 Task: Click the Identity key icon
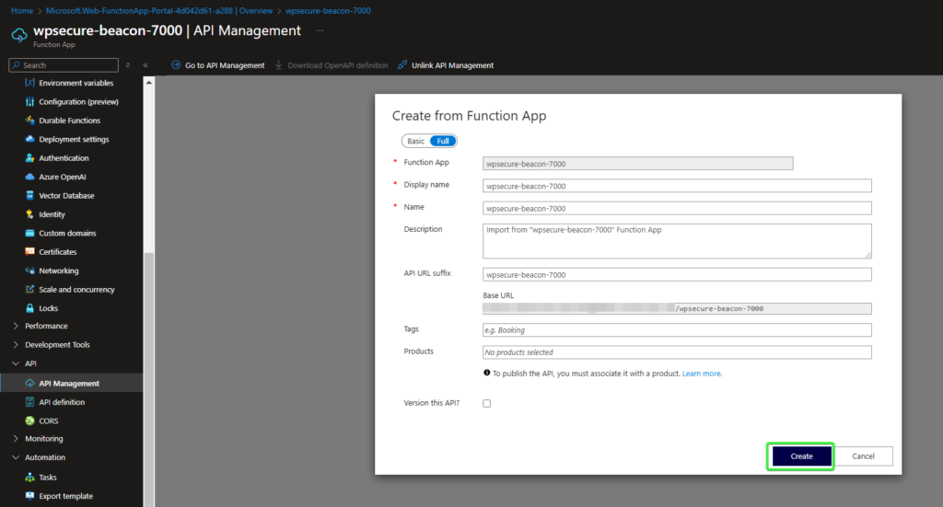click(x=29, y=214)
